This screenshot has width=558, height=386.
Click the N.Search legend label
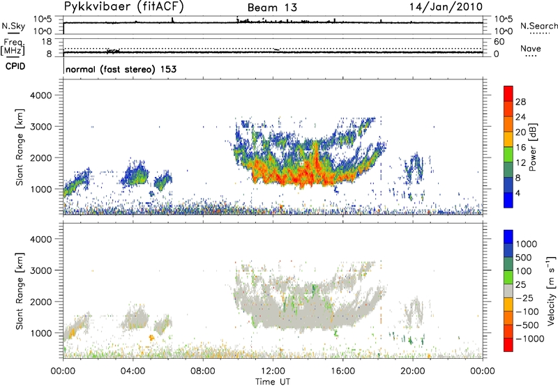click(x=538, y=26)
